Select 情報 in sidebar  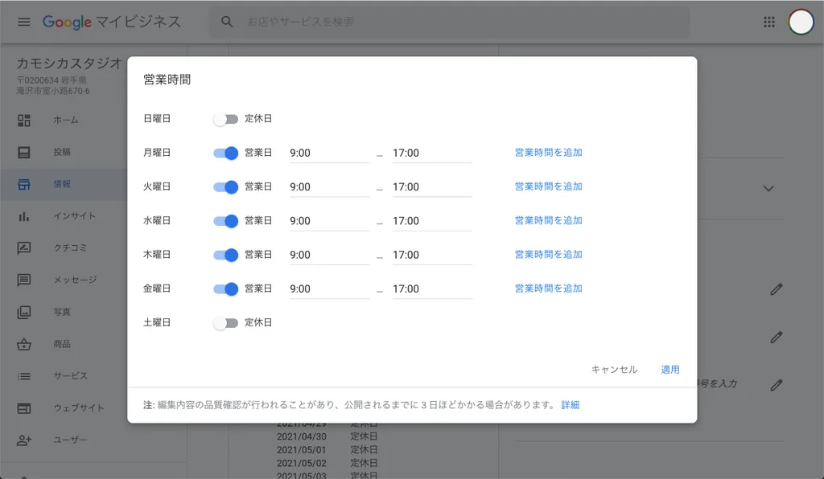(61, 184)
